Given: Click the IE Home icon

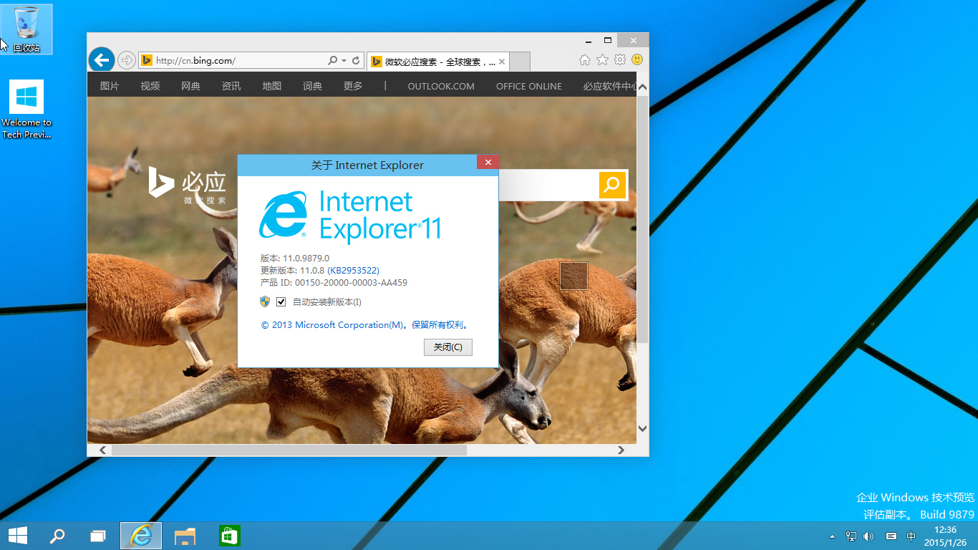Looking at the screenshot, I should (x=585, y=59).
